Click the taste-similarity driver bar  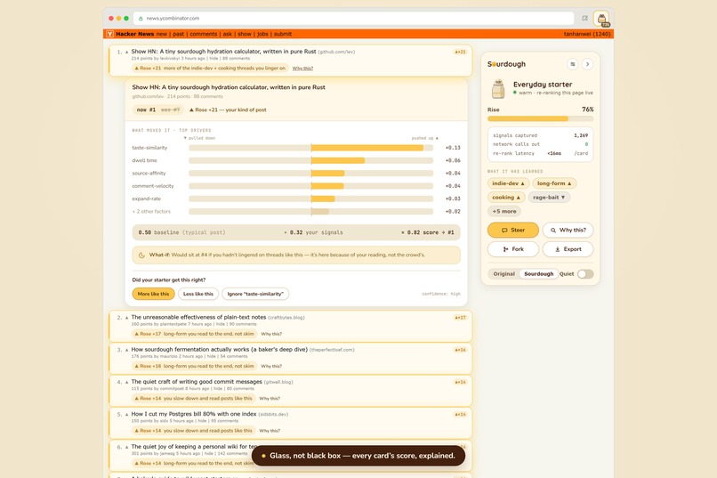coord(311,148)
